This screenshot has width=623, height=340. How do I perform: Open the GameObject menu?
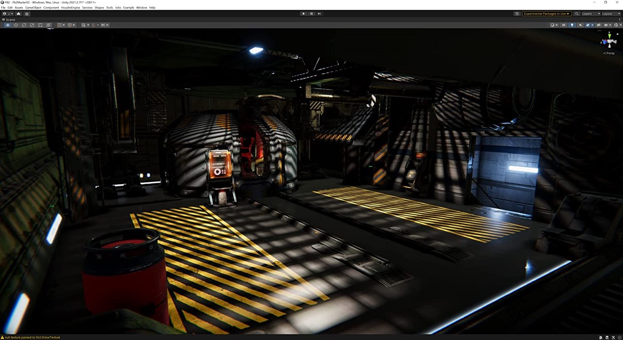tap(33, 8)
